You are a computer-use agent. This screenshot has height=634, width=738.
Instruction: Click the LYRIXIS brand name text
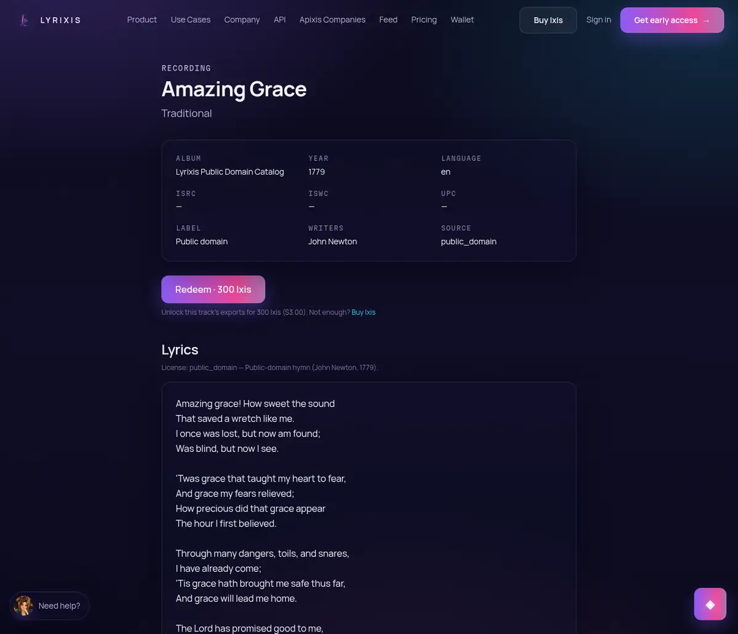pyautogui.click(x=60, y=20)
